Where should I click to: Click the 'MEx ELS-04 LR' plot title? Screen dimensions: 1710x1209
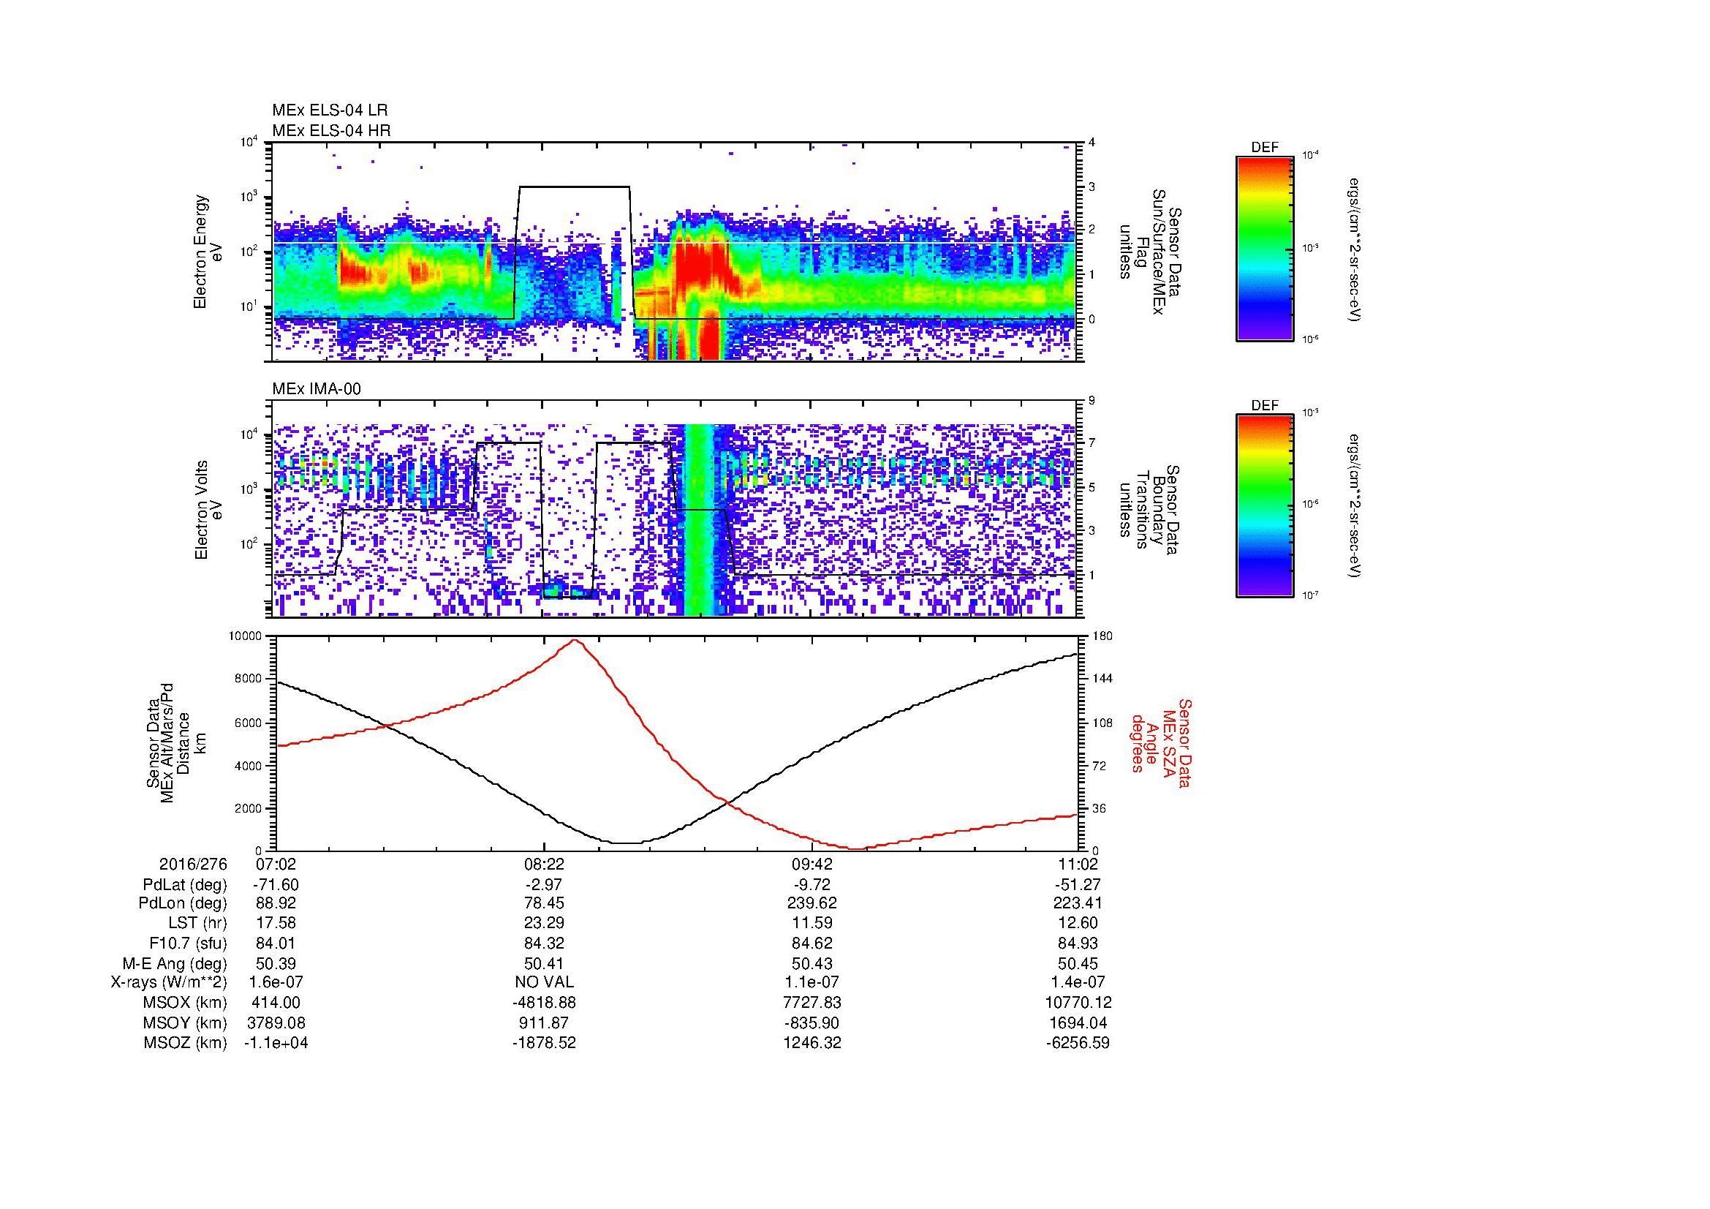(330, 110)
